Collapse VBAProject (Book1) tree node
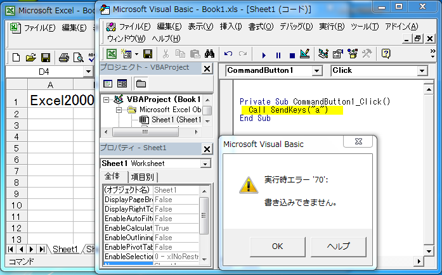Viewport: 442px width, 275px height. pyautogui.click(x=106, y=99)
